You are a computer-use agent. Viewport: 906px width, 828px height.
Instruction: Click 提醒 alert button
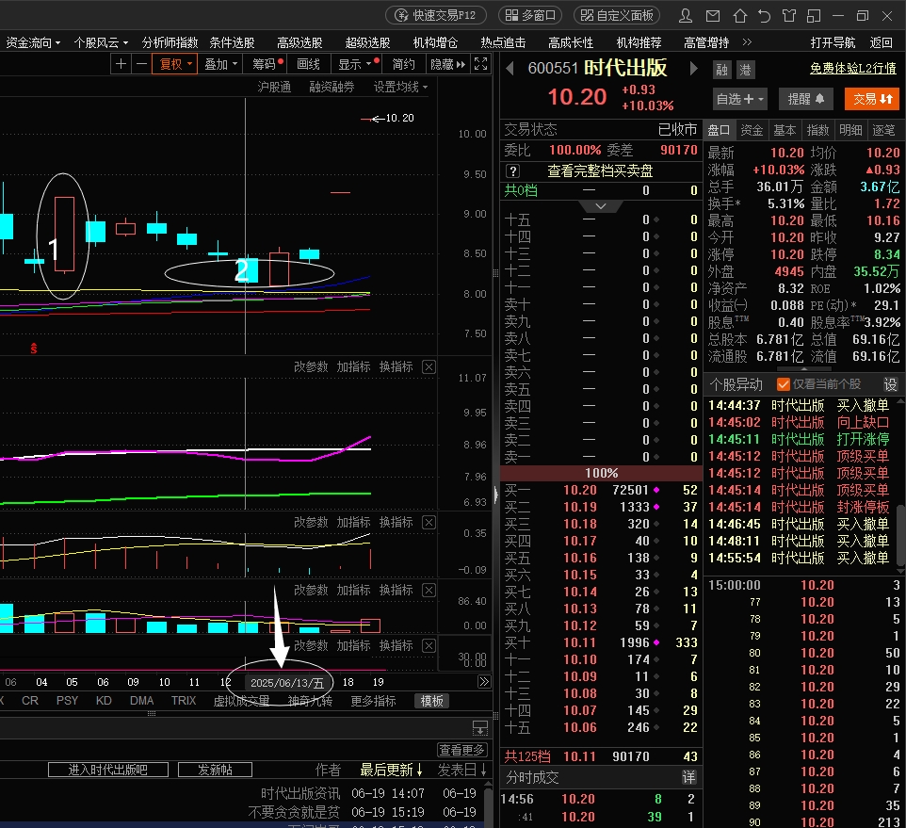click(x=805, y=99)
